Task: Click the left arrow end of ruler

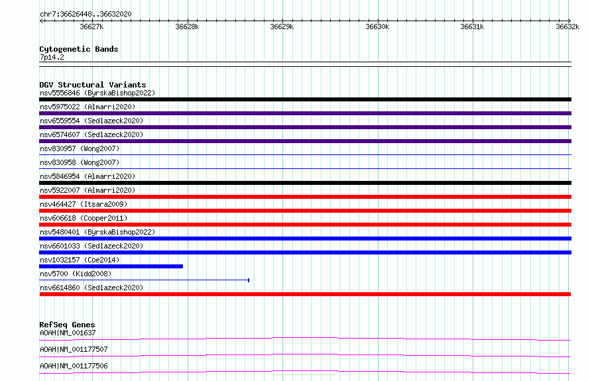Action: pyautogui.click(x=41, y=21)
